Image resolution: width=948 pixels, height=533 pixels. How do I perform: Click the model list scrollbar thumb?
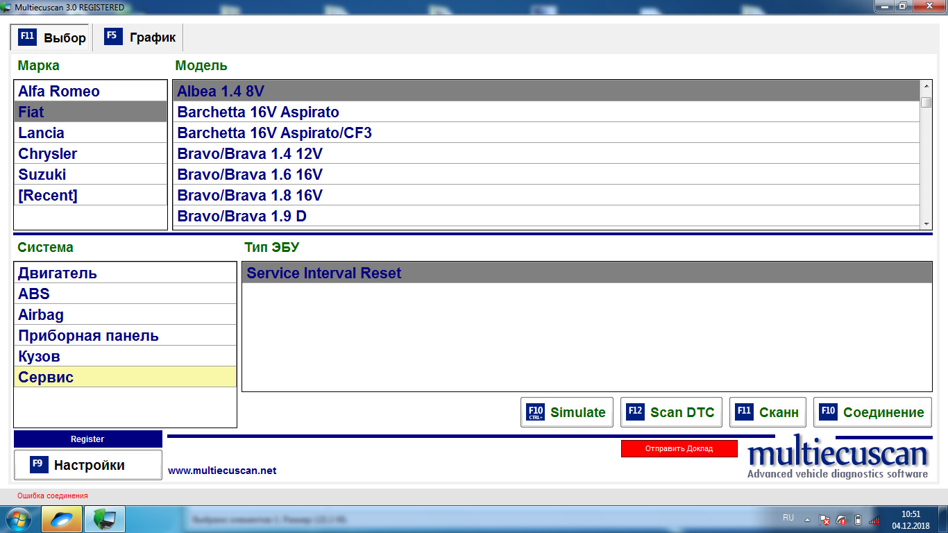click(926, 102)
